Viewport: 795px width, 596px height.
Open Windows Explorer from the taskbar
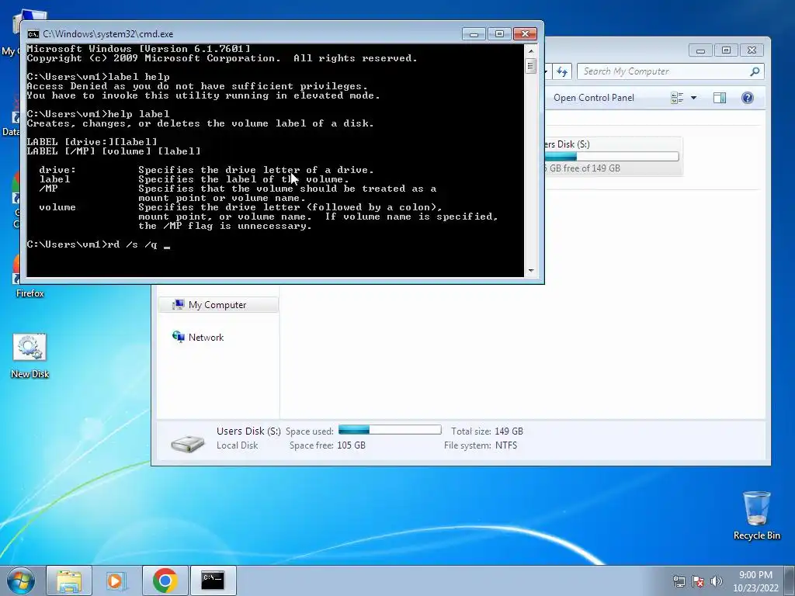[69, 580]
